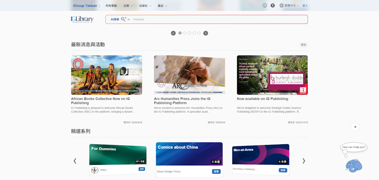Click the AI搜尋 label
This screenshot has width=379, height=180.
click(115, 19)
